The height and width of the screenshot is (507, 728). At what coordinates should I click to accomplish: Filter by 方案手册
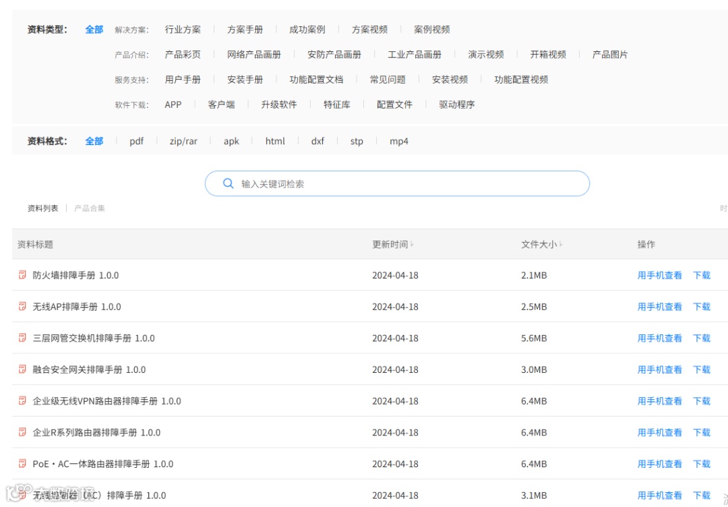tap(245, 30)
